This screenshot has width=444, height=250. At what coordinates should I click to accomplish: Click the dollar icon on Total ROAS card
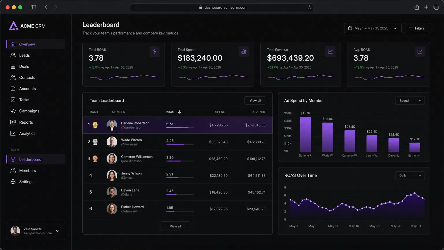pos(155,51)
